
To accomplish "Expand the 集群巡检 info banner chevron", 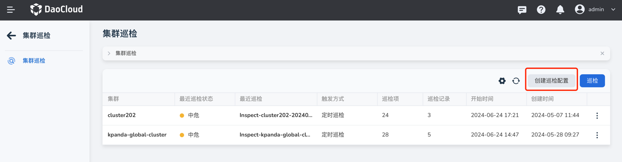I will [x=109, y=53].
